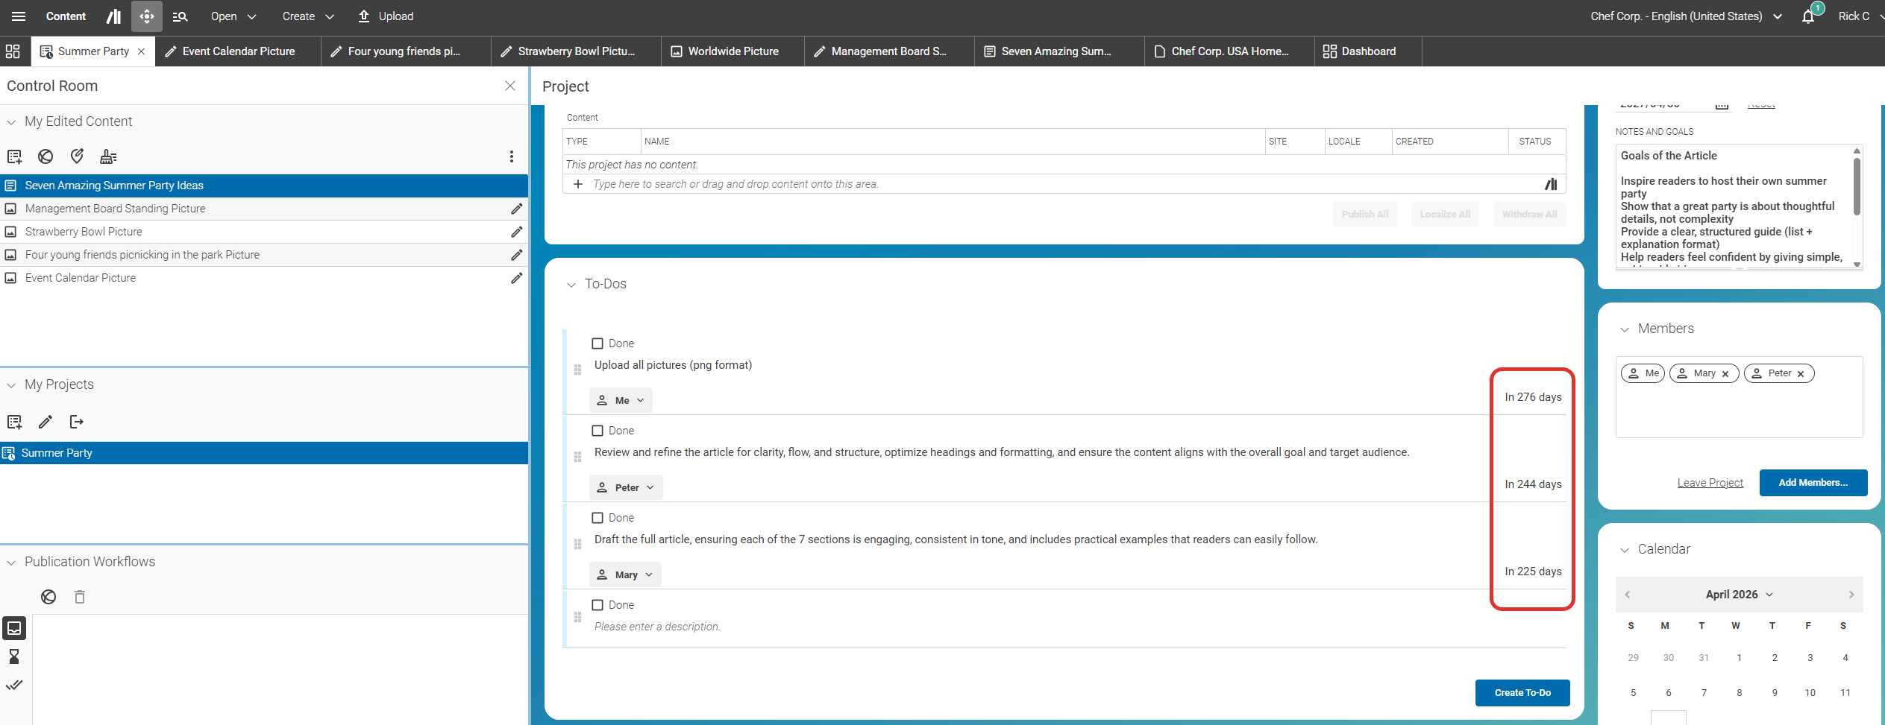
Task: Open the Create menu
Action: [307, 16]
